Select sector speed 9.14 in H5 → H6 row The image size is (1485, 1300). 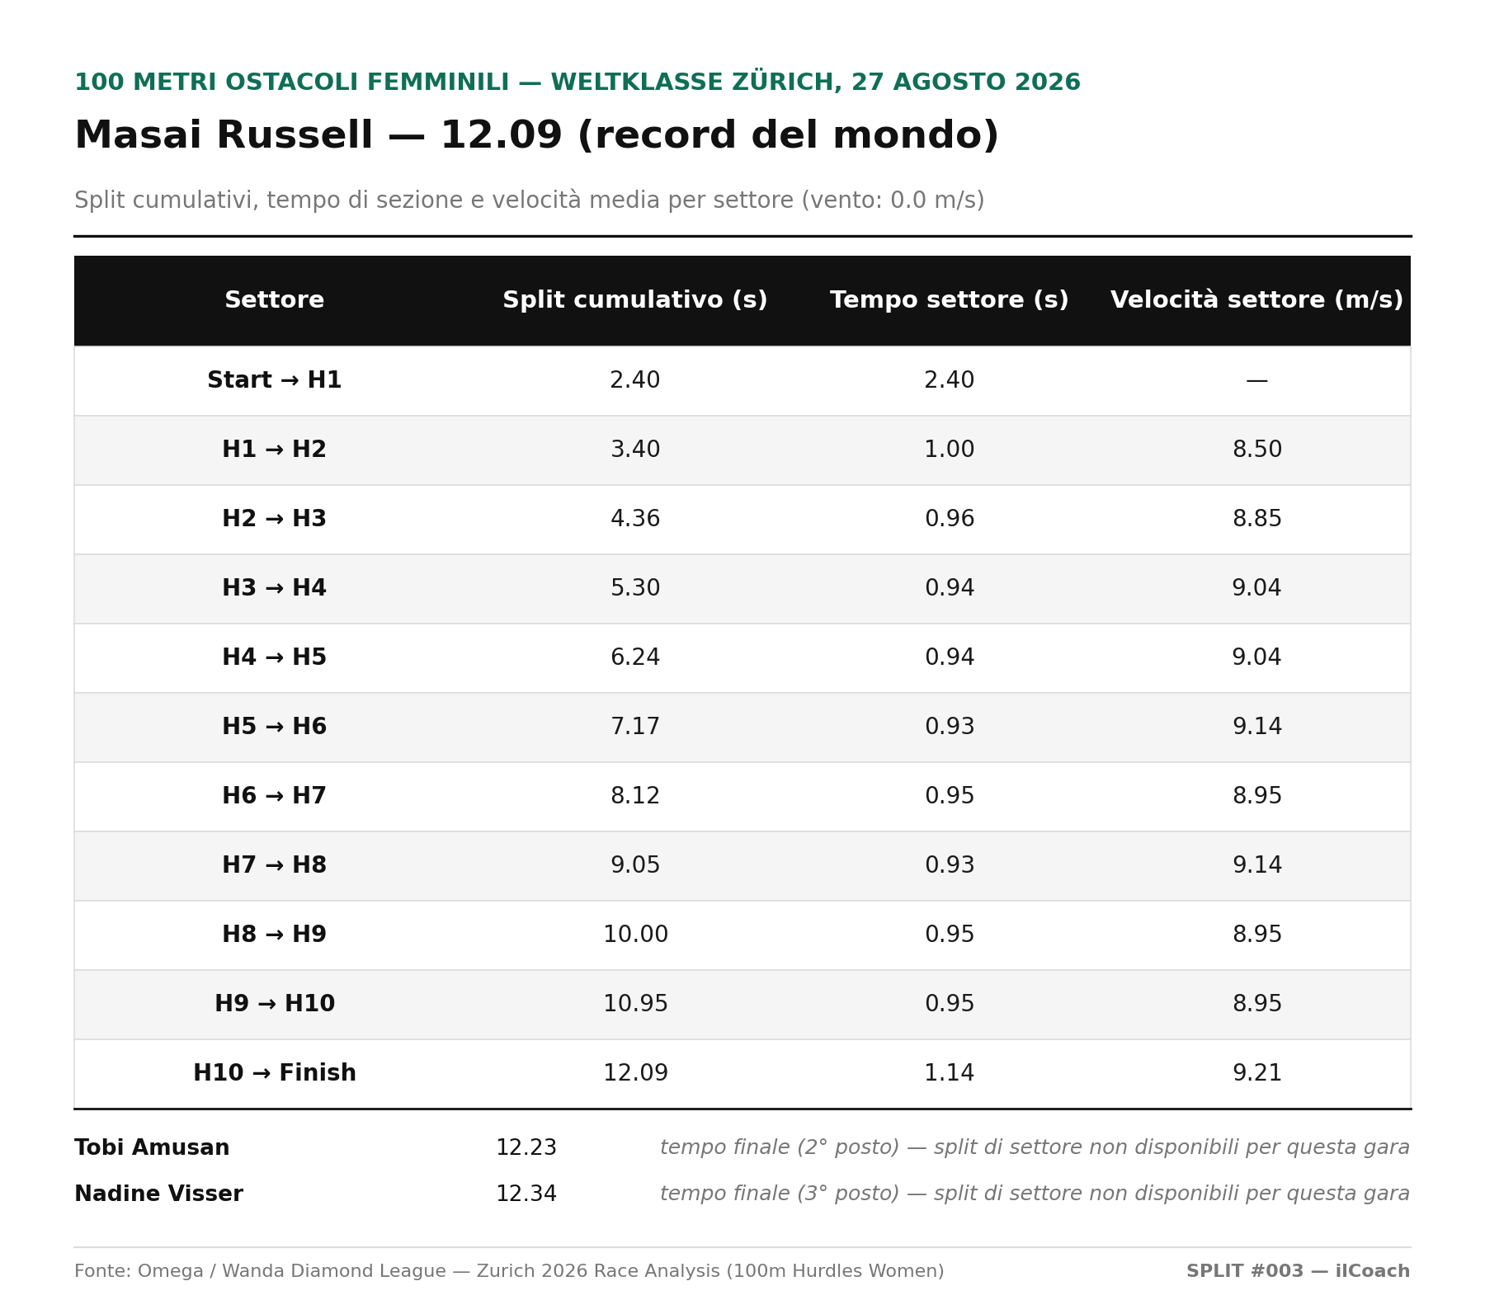(x=1257, y=727)
